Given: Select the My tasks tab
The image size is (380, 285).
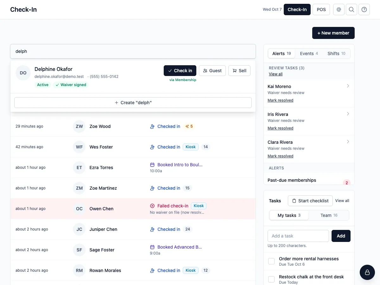Looking at the screenshot, I should pyautogui.click(x=289, y=215).
